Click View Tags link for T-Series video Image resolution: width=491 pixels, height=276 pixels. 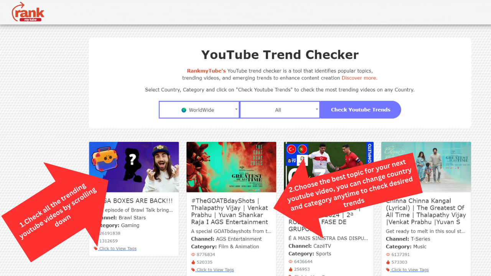410,270
